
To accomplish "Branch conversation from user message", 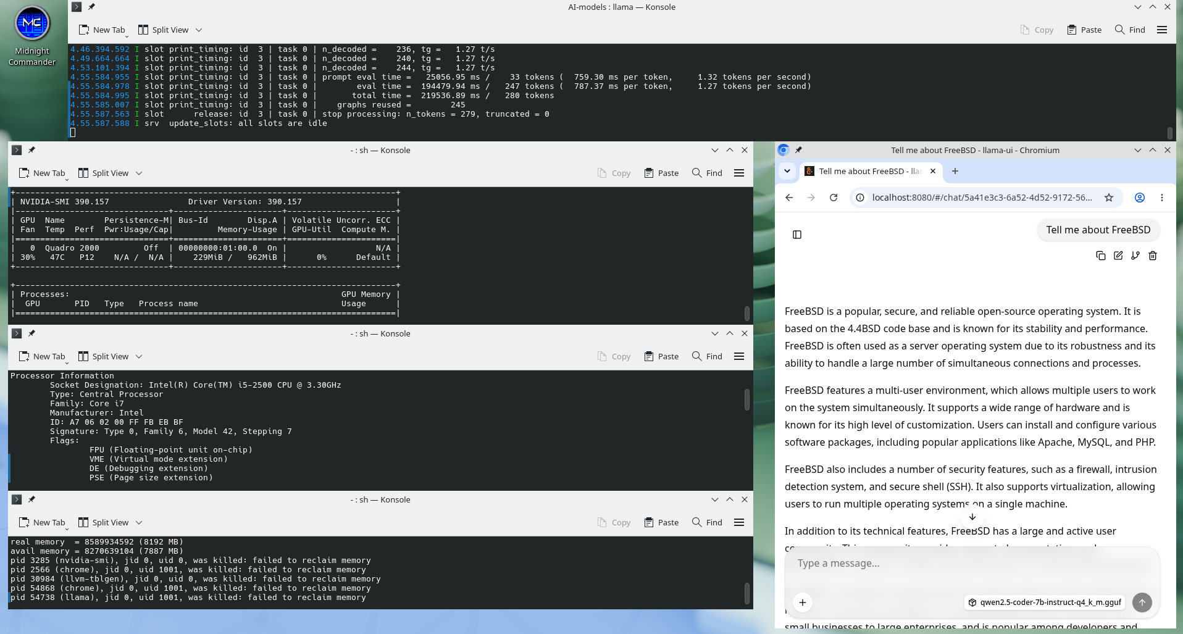I will [1135, 256].
